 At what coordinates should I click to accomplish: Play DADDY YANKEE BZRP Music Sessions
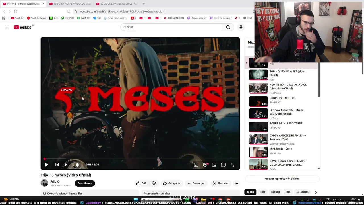pos(282,140)
